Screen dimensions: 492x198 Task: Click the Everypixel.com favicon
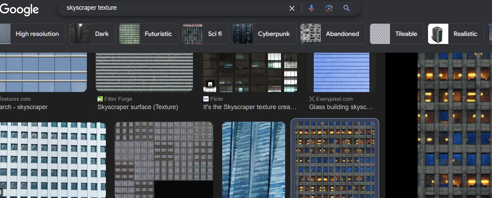[x=312, y=99]
